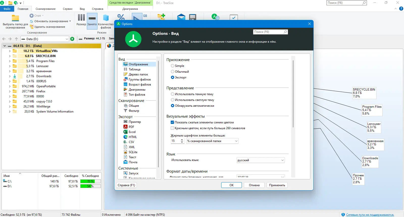Select the Диаграммы options entry
This screenshot has width=404, height=217.
click(x=137, y=90)
